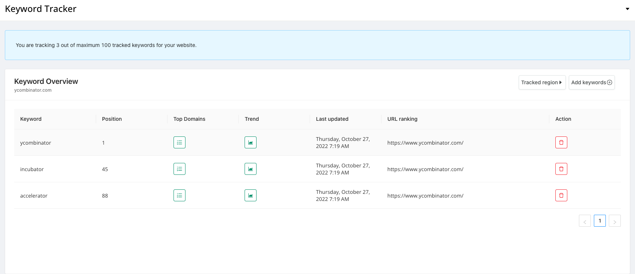
Task: Select page 1 in pagination
Action: tap(600, 221)
